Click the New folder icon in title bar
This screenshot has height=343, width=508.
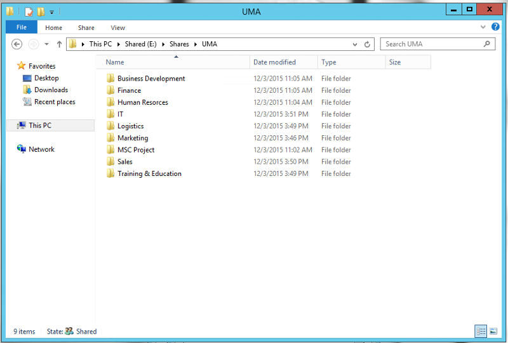coord(41,12)
